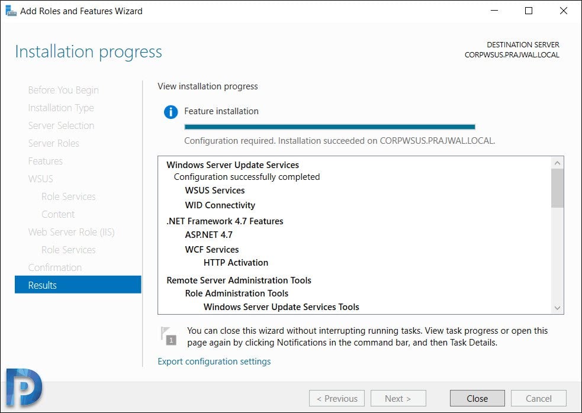This screenshot has width=582, height=413.
Task: Select Windows Server Update Services heading
Action: point(233,164)
